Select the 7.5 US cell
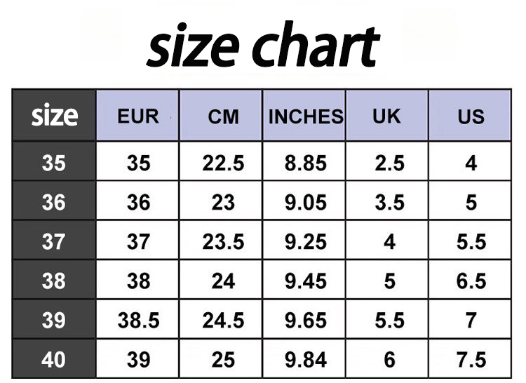The width and height of the screenshot is (526, 383). click(x=470, y=358)
